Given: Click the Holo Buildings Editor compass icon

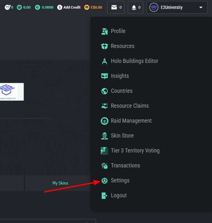Looking at the screenshot, I should point(105,61).
